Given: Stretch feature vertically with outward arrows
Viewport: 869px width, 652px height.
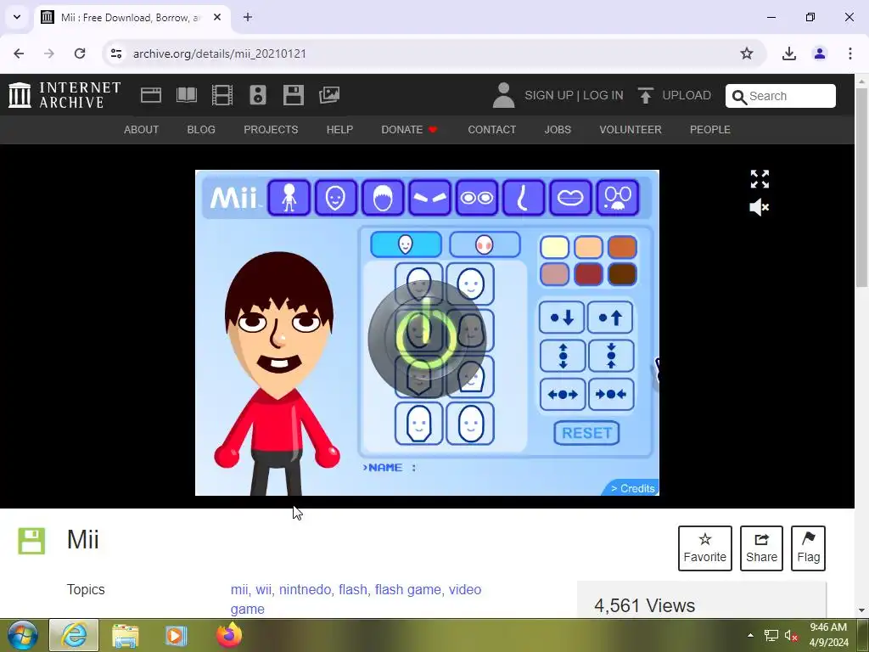Looking at the screenshot, I should click(563, 356).
